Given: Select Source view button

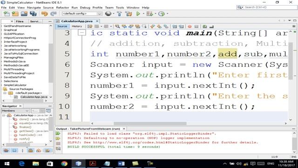Looking at the screenshot, I should (62, 26).
